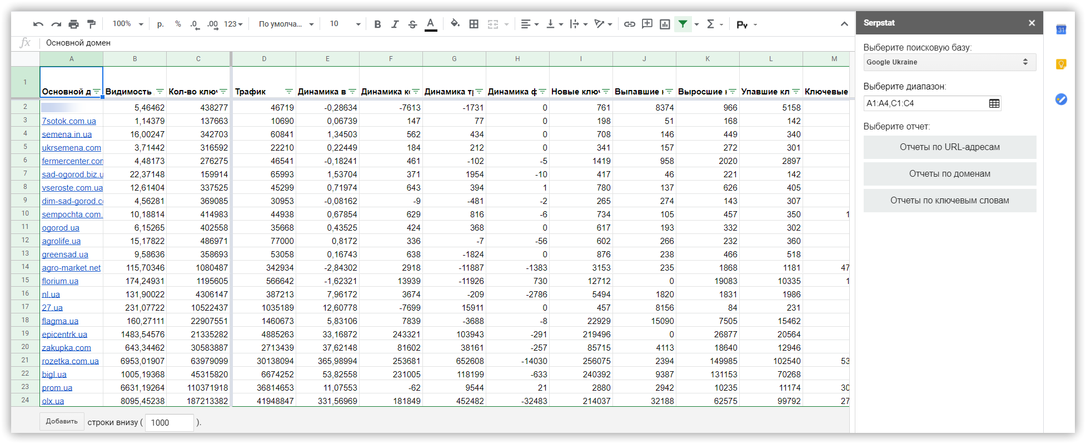Toggle the filter funnel in the toolbar
Image resolution: width=1086 pixels, height=444 pixels.
click(x=683, y=24)
